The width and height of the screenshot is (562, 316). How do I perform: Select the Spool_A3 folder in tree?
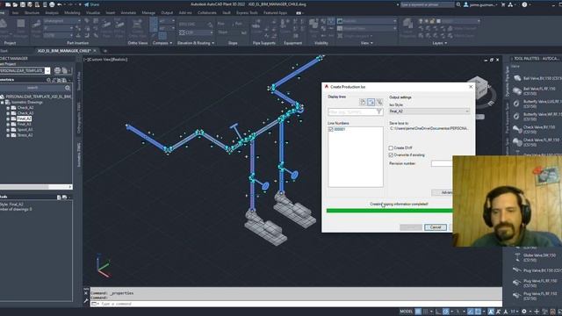(x=25, y=130)
